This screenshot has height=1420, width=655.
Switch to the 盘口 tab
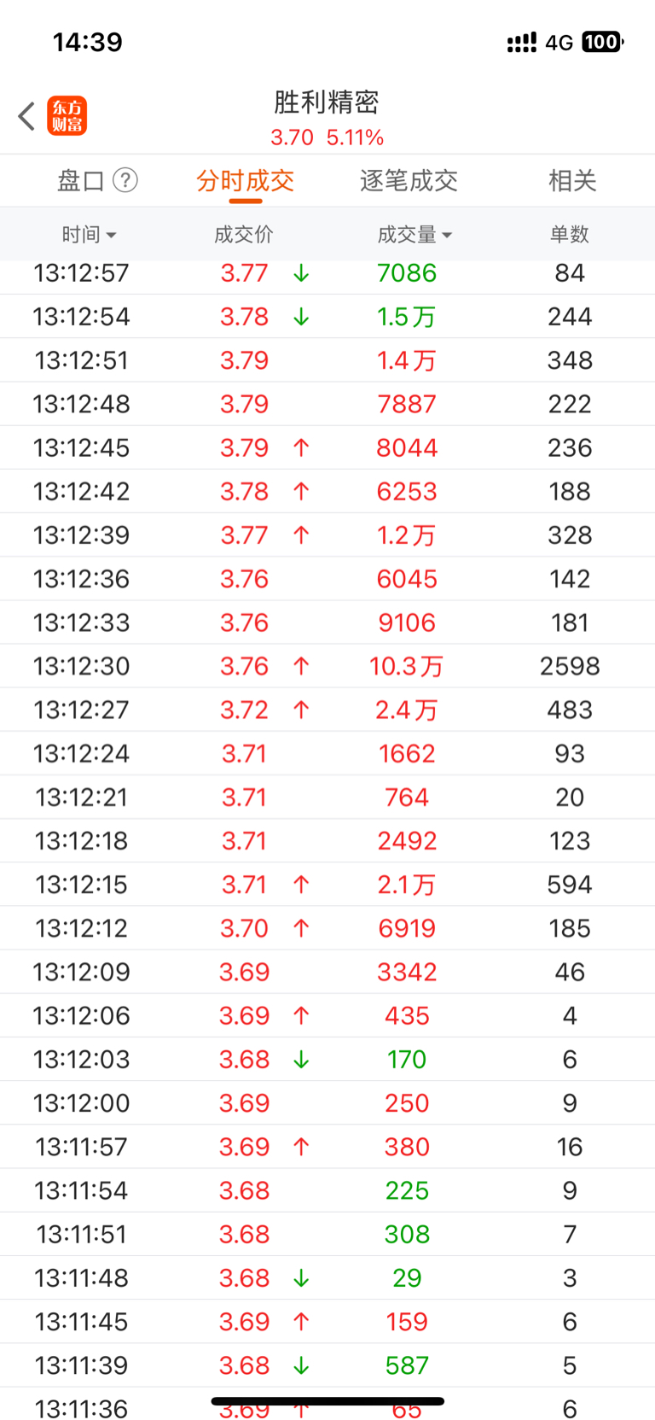(x=81, y=180)
